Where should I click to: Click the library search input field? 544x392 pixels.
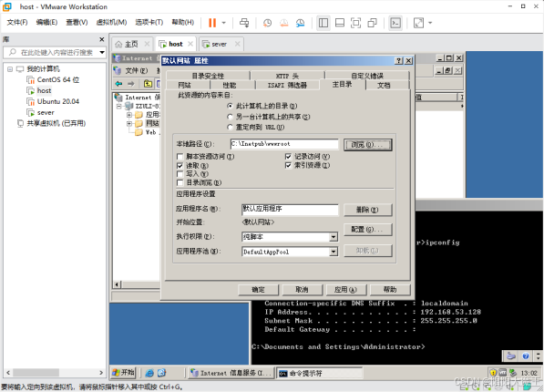point(52,53)
